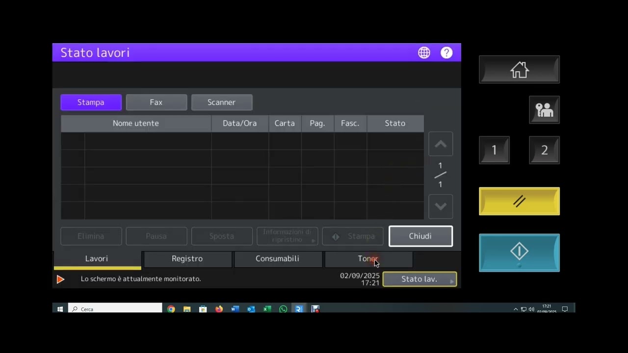Image resolution: width=628 pixels, height=353 pixels.
Task: Click the Carta column header
Action: (285, 124)
